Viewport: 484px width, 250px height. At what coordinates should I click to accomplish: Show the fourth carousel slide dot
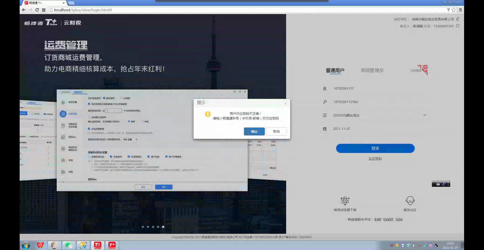pos(158,227)
